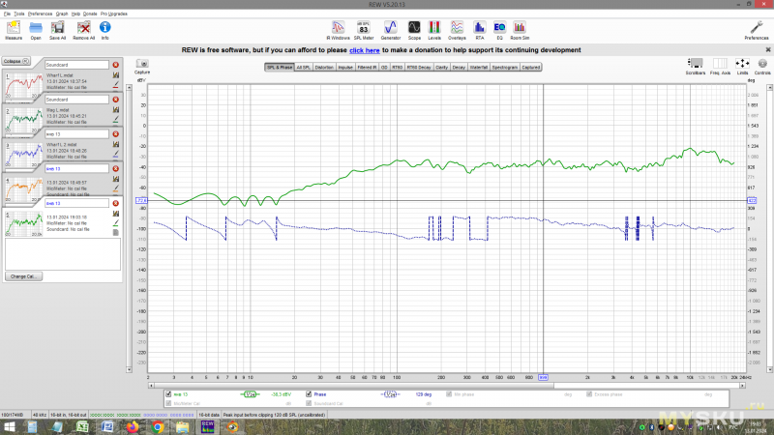Toggle the Phase trace checkbox

tap(309, 394)
